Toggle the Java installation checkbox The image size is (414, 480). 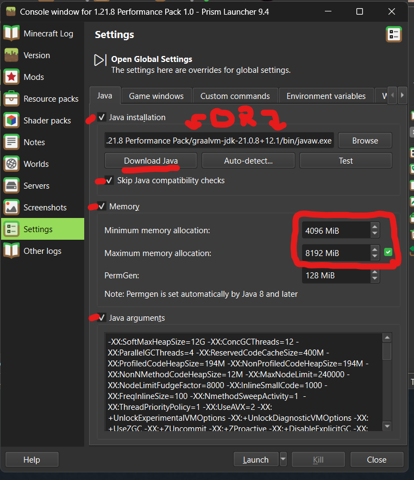tap(102, 117)
